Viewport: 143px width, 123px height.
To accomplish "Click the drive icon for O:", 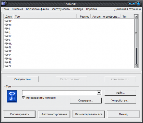I will (x=6, y=51).
